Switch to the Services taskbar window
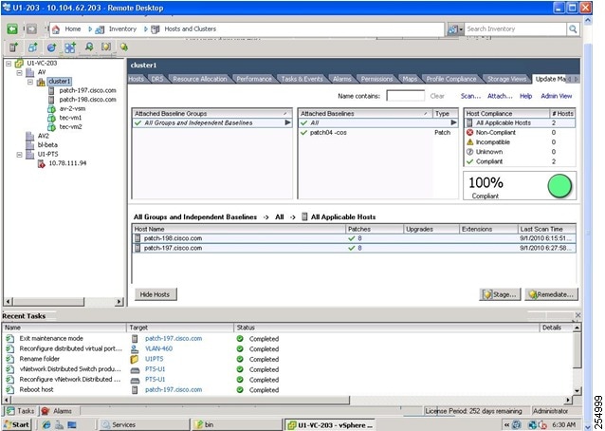This screenshot has width=605, height=431. pyautogui.click(x=143, y=424)
